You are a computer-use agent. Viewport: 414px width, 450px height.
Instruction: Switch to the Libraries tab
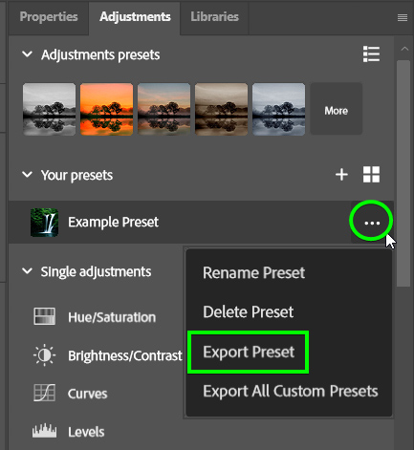point(214,17)
